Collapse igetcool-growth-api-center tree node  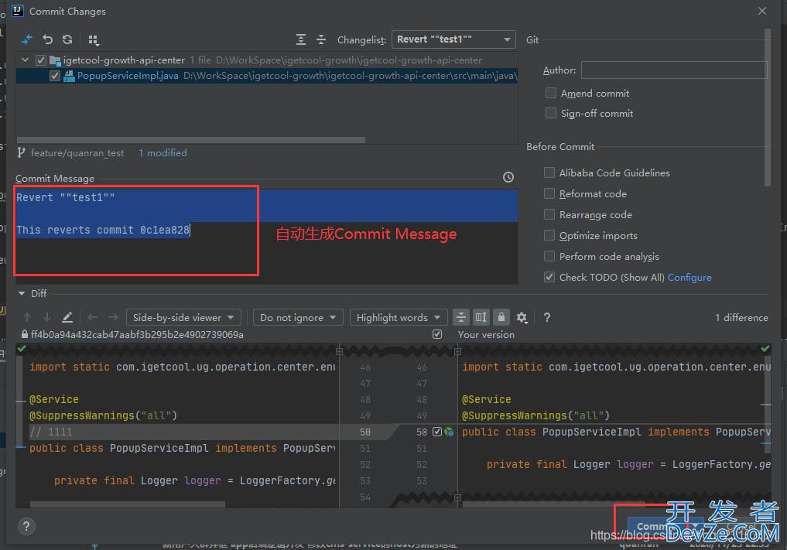[25, 60]
